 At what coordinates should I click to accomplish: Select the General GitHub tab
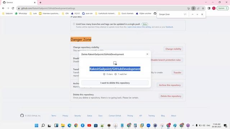coord(19,3)
